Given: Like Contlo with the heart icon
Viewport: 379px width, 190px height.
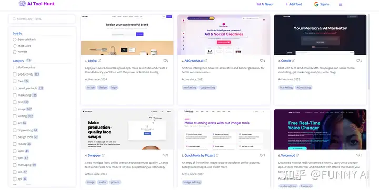Looking at the screenshot, I should 358,61.
